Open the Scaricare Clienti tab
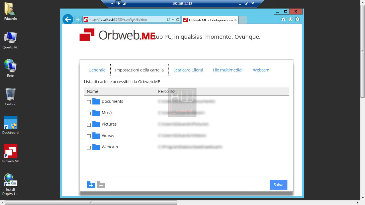Screen dimensions: 365x205 tap(188, 70)
